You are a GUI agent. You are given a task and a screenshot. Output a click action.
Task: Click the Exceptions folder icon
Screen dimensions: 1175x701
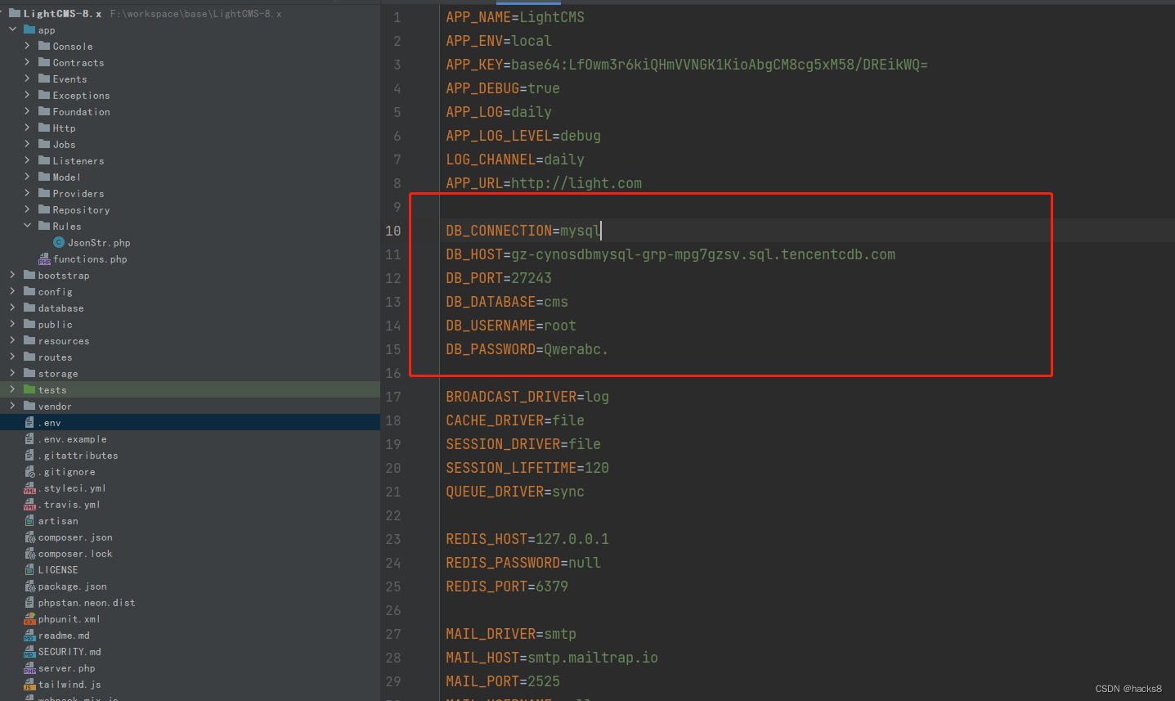44,95
